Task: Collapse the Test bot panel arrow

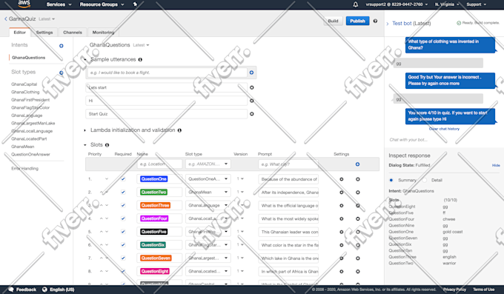Action: [x=388, y=24]
